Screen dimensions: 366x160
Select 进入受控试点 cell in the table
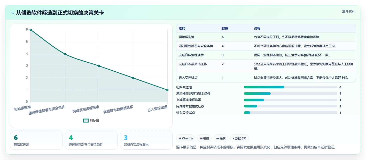[x=198, y=78]
